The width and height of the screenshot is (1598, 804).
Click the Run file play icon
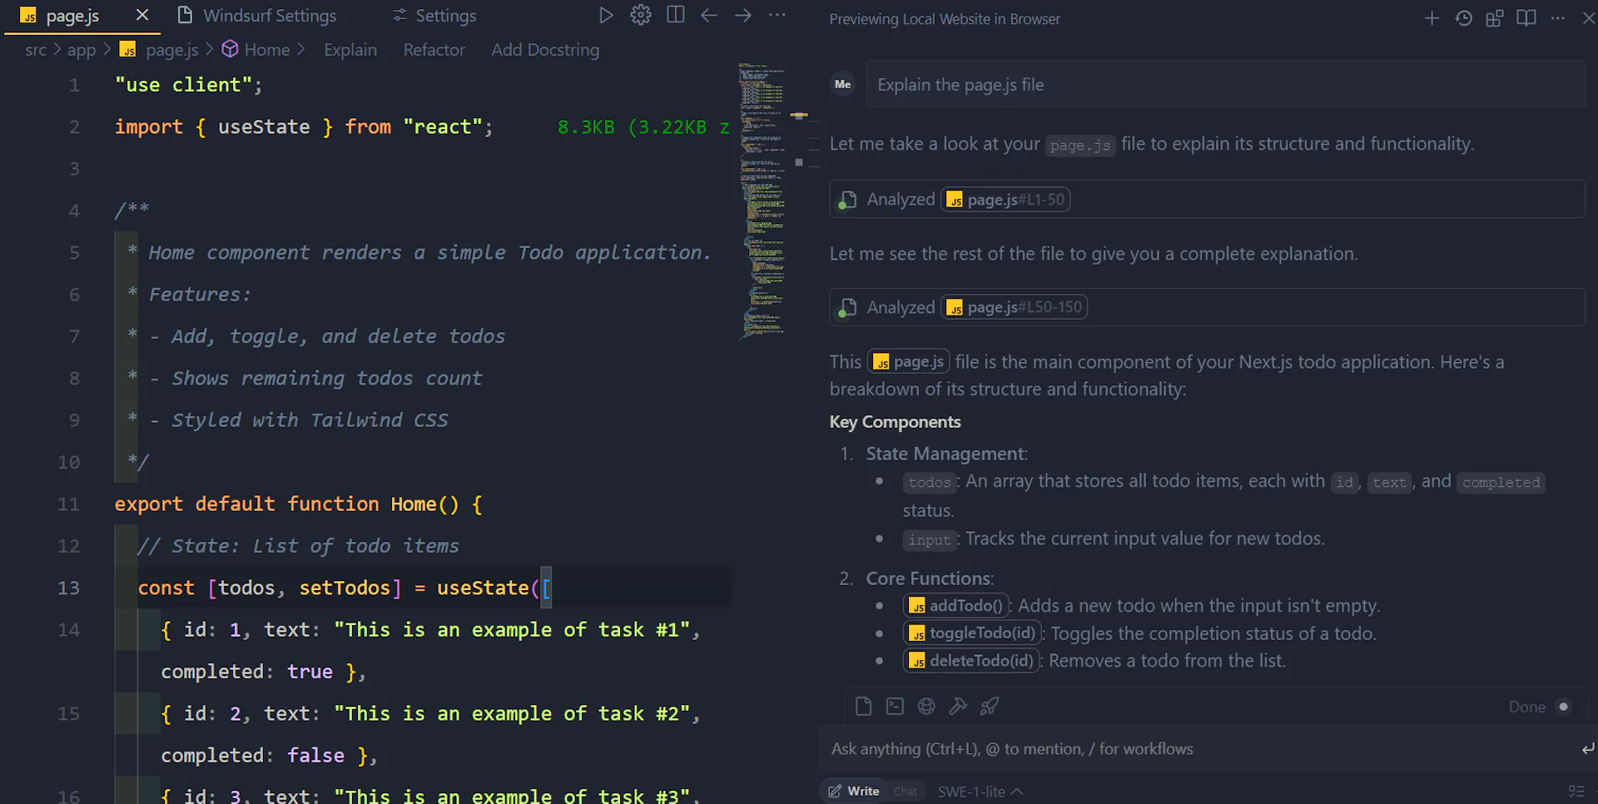(x=606, y=16)
